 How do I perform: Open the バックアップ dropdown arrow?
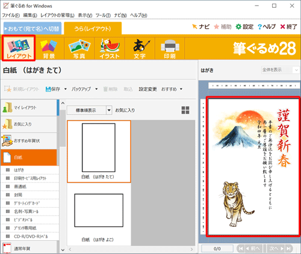[96, 89]
